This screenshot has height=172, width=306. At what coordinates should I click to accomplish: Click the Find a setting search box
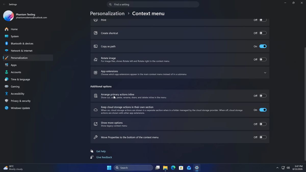153,4
